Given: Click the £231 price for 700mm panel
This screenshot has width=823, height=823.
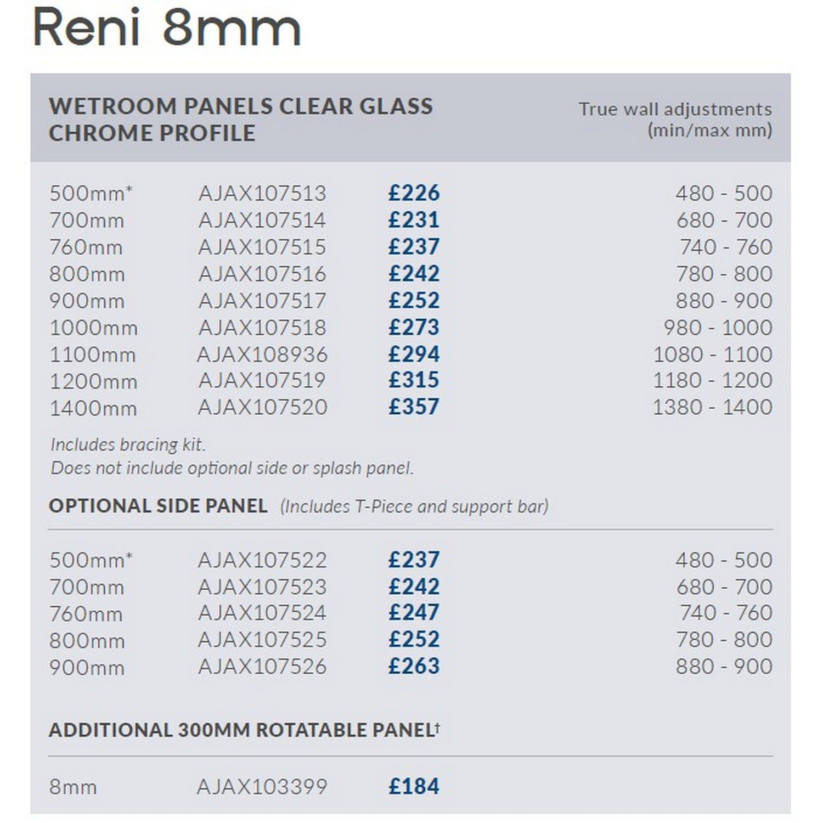Looking at the screenshot, I should tap(414, 220).
